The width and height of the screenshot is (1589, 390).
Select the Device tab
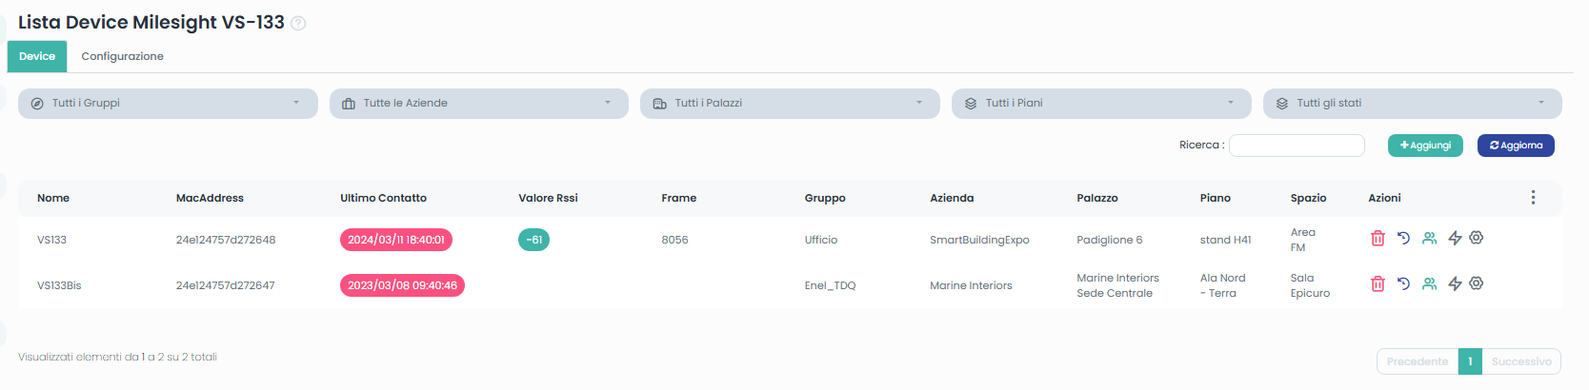[37, 56]
